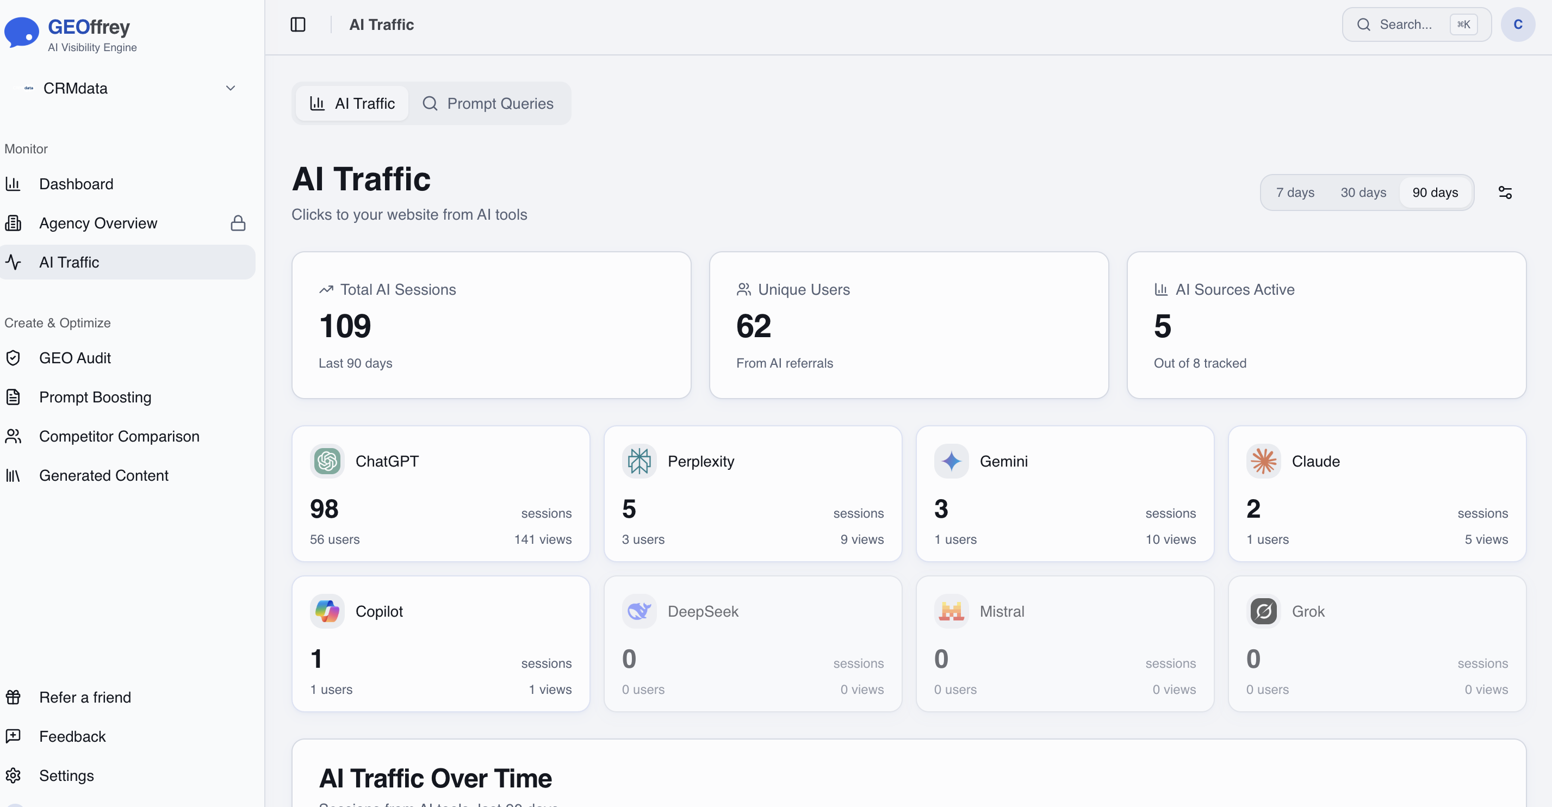This screenshot has height=807, width=1552.
Task: Open GEO Audit in sidebar
Action: (x=75, y=358)
